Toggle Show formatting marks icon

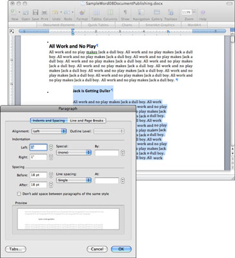tap(125, 12)
